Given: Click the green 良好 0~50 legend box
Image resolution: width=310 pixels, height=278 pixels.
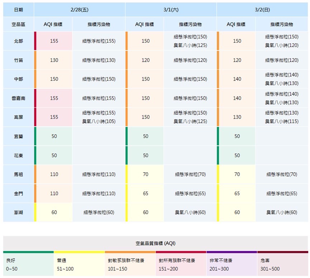Looking at the screenshot, I should 28,264.
